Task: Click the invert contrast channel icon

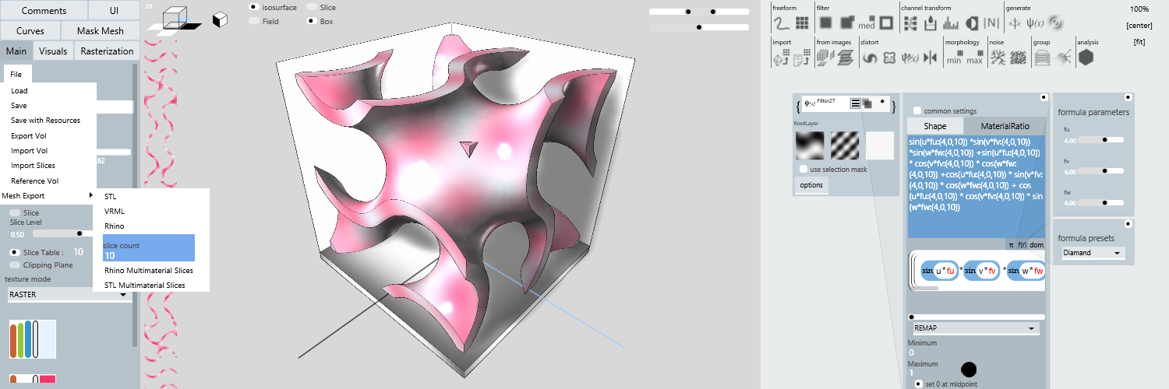Action: (972, 23)
